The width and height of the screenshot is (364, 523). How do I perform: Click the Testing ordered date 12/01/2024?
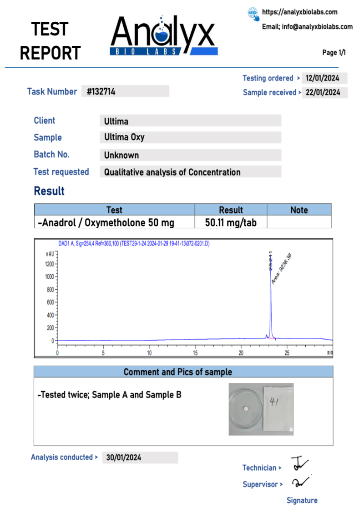(324, 78)
